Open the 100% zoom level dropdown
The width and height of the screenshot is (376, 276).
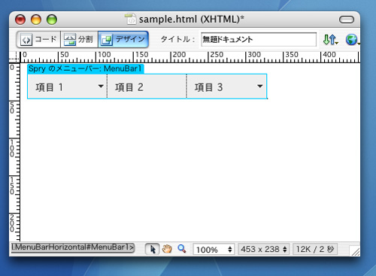click(214, 250)
